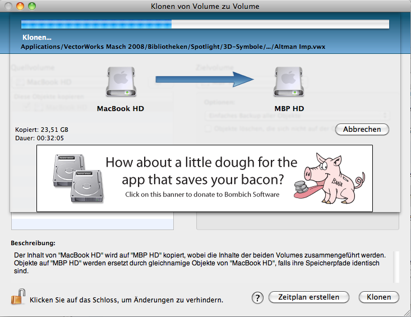Click the MacBook HD source drive icon
The image size is (411, 317).
121,81
